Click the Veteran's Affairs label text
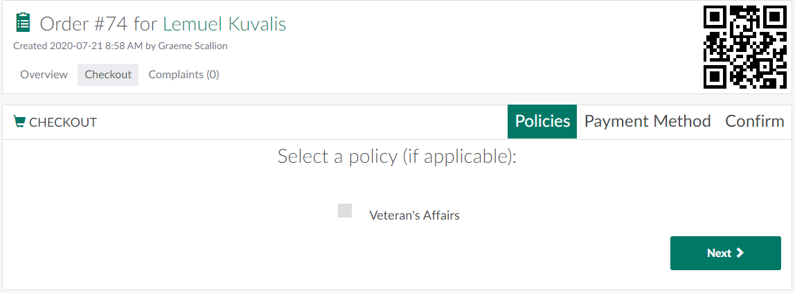This screenshot has height=293, width=795. click(414, 215)
